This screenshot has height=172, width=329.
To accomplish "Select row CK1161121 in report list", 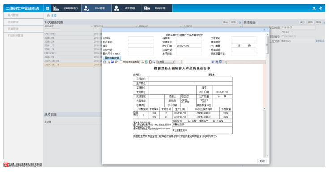I will [73, 53].
